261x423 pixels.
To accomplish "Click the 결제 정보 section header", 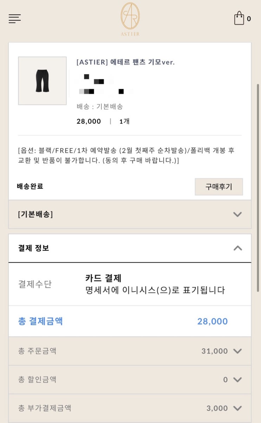I will [34, 248].
